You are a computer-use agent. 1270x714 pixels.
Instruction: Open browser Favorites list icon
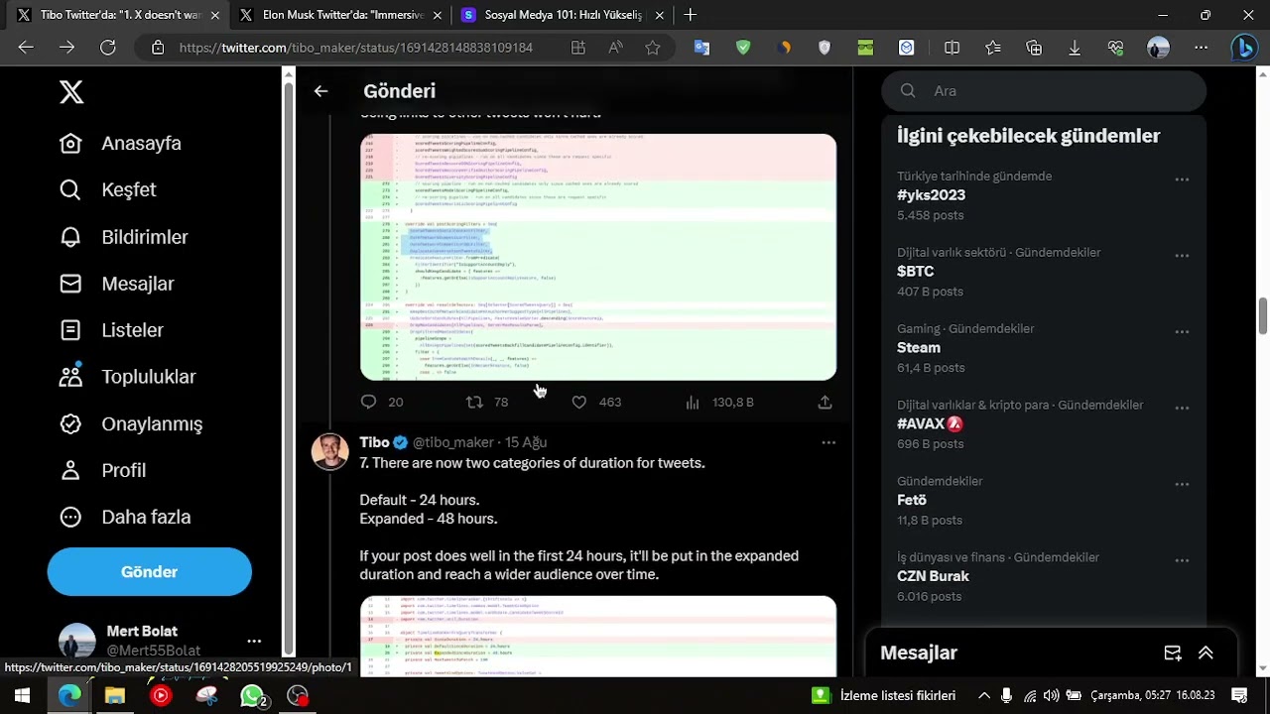pos(993,48)
